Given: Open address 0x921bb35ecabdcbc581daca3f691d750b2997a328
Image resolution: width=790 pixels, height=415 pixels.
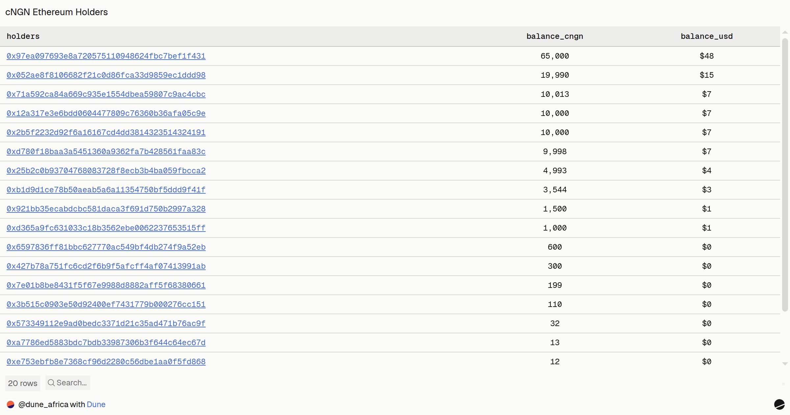Looking at the screenshot, I should coord(106,209).
